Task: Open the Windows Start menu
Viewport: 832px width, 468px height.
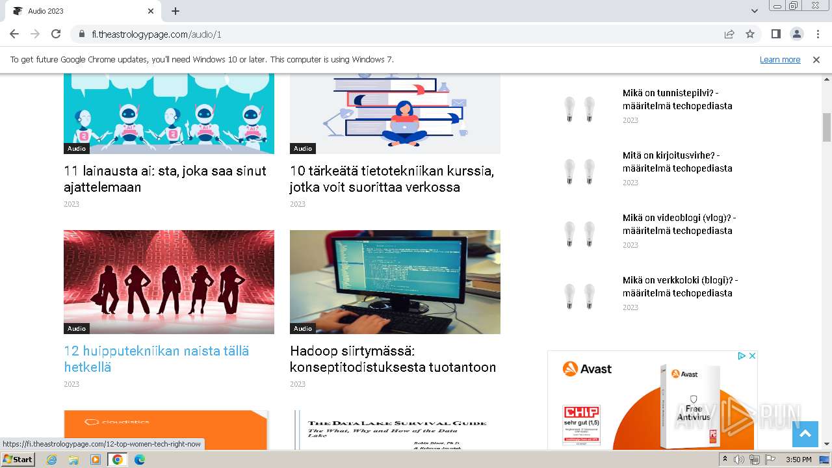Action: tap(18, 459)
